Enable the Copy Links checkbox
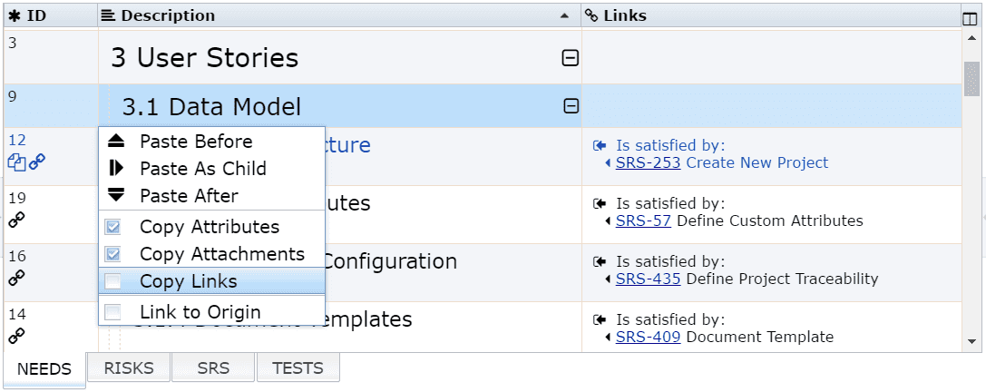This screenshot has width=986, height=392. coord(113,281)
